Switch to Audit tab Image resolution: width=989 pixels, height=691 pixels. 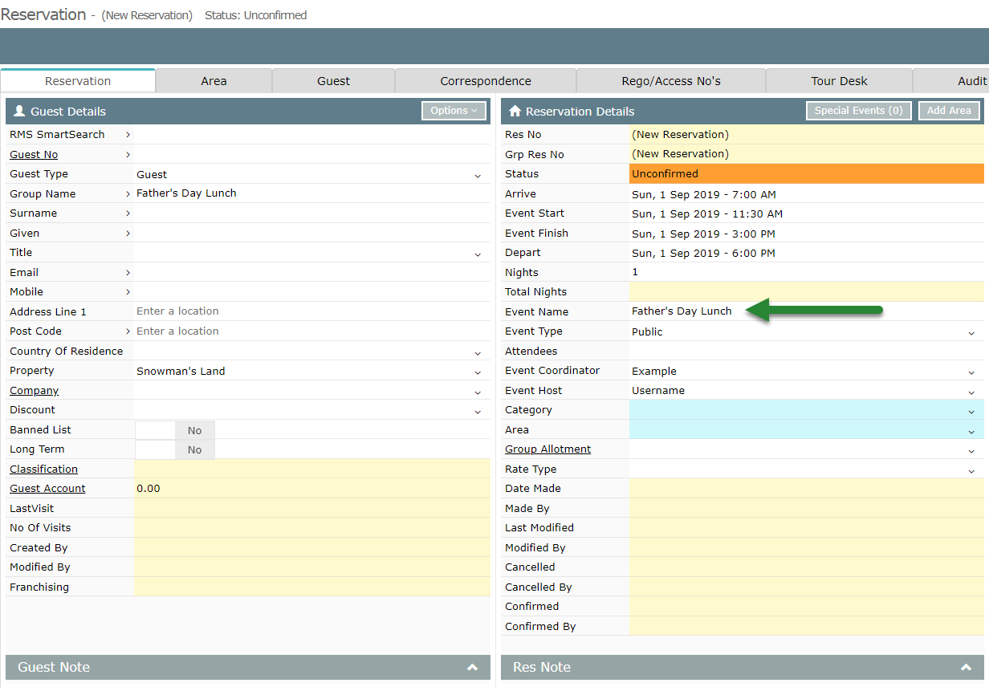coord(951,80)
